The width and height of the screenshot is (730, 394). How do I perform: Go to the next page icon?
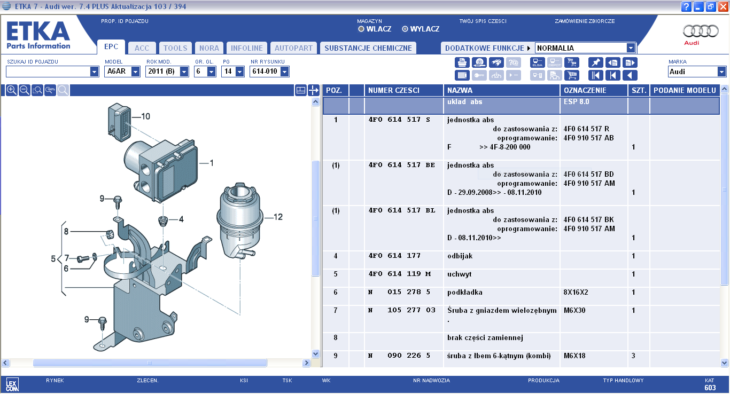(x=630, y=62)
